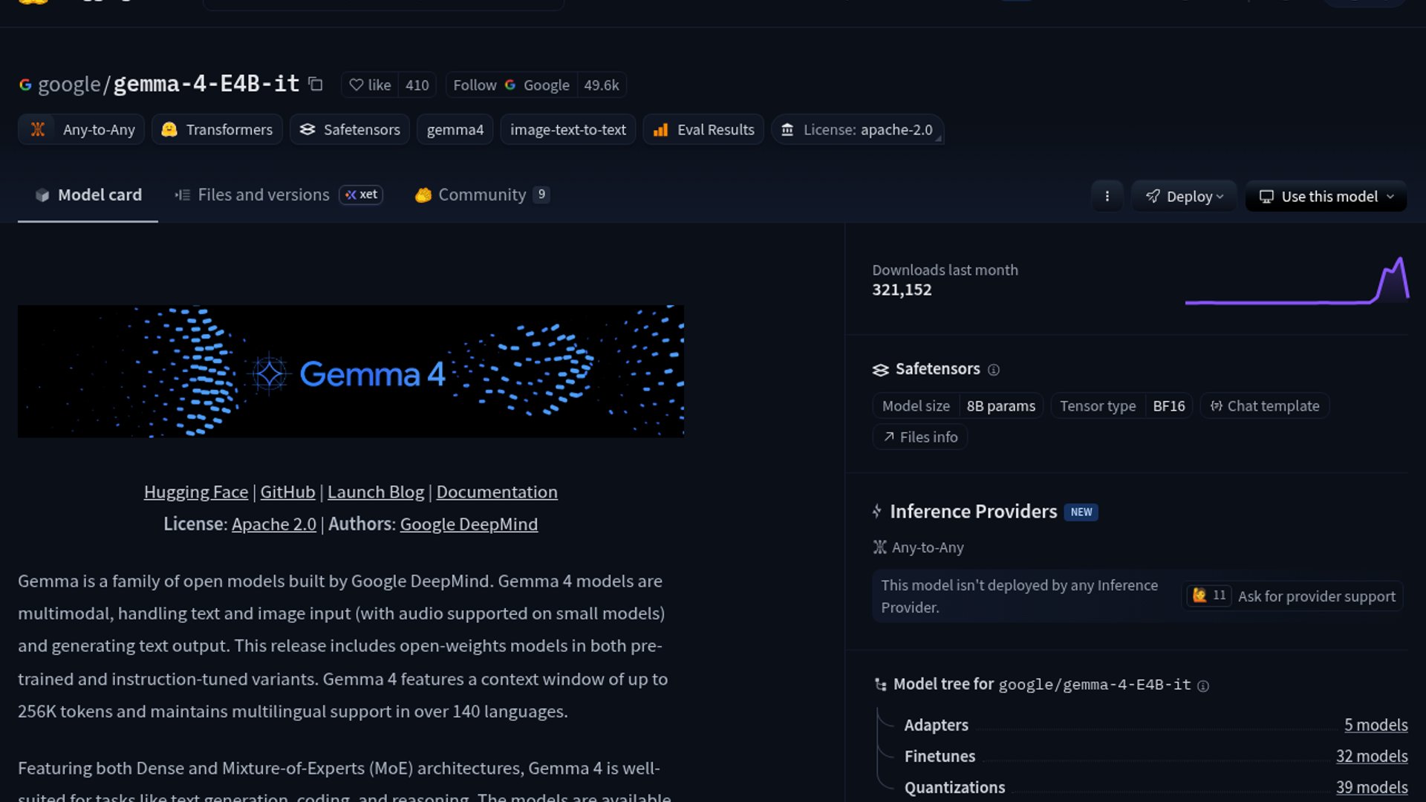
Task: Select the Any-to-Any task tag
Action: pyautogui.click(x=82, y=130)
